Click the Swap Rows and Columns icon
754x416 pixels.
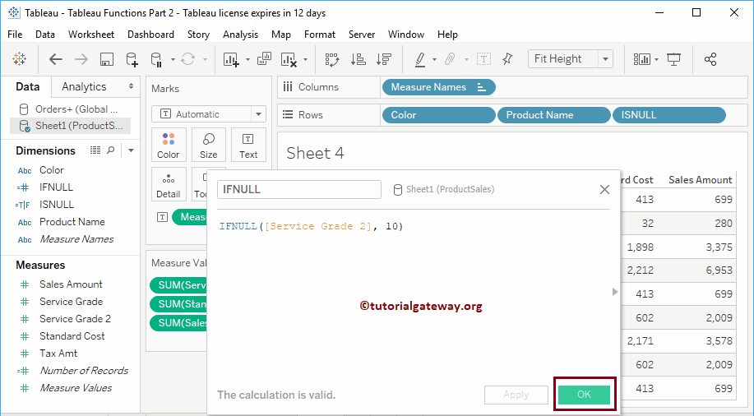click(x=332, y=59)
